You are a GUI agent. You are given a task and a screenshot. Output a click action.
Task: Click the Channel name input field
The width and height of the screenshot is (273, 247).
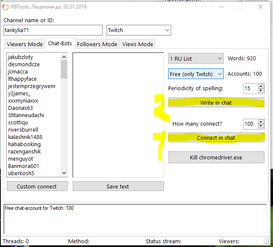(x=53, y=30)
